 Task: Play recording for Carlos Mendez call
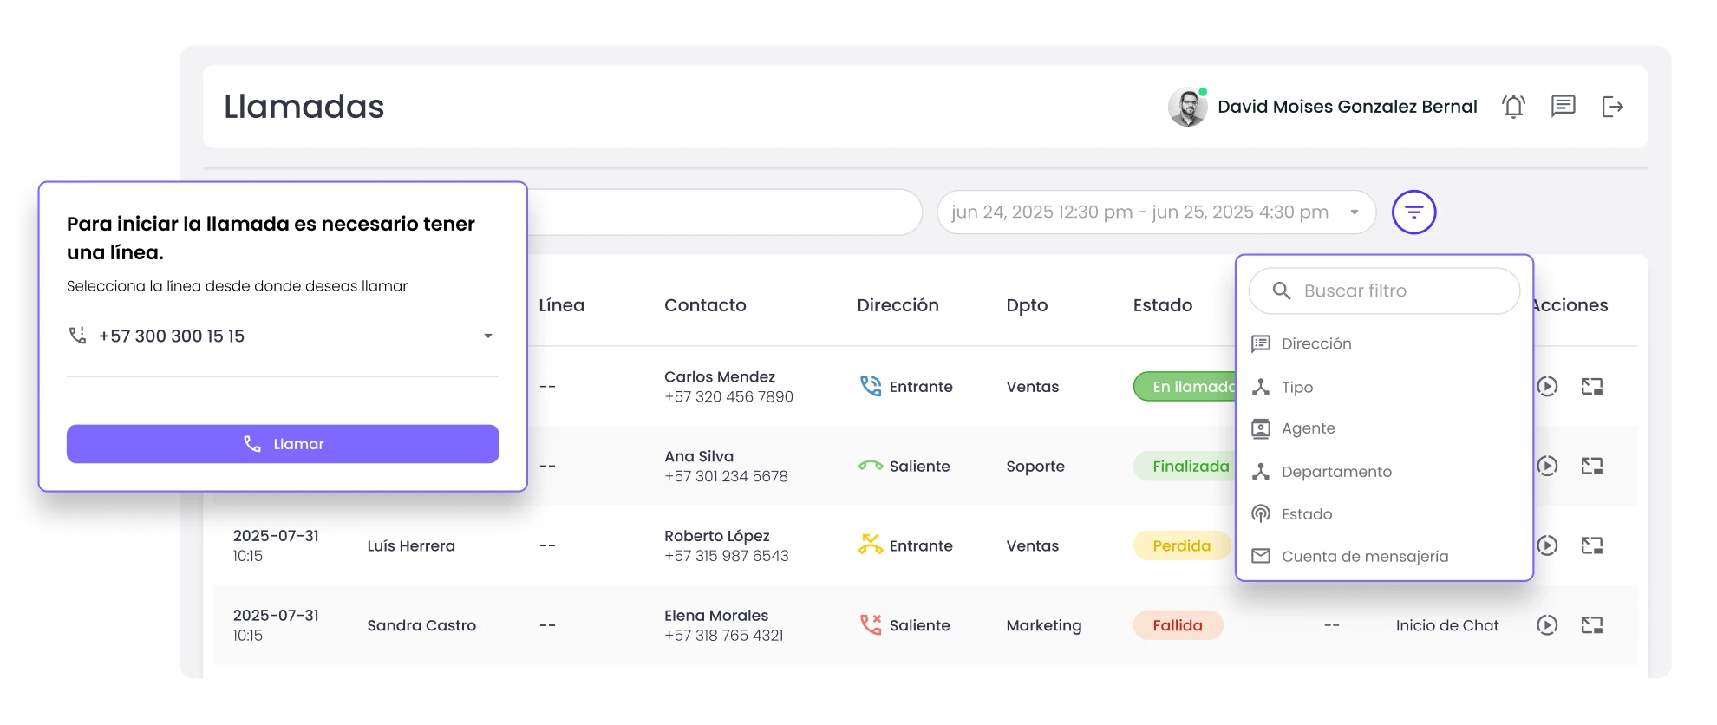(1547, 387)
